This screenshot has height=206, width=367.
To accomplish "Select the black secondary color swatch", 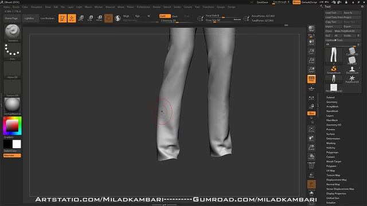I will coord(7,144).
